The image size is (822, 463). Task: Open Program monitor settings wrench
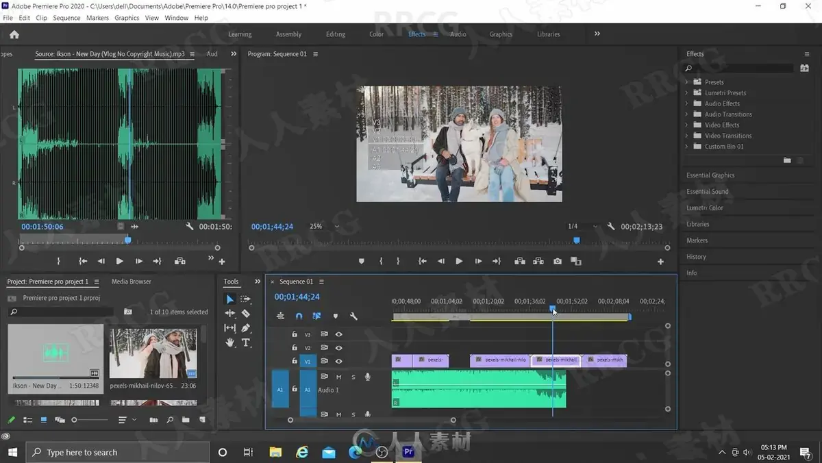coord(610,226)
